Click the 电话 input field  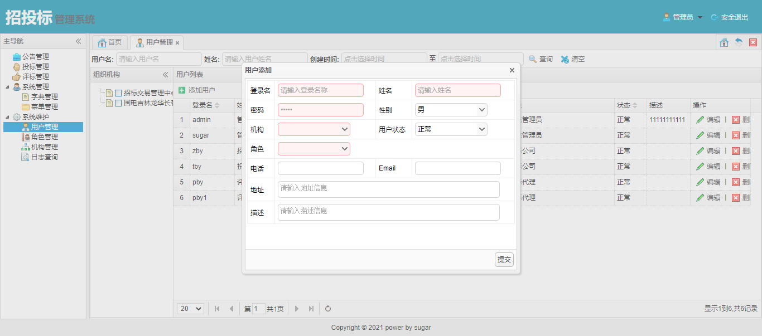tap(321, 168)
